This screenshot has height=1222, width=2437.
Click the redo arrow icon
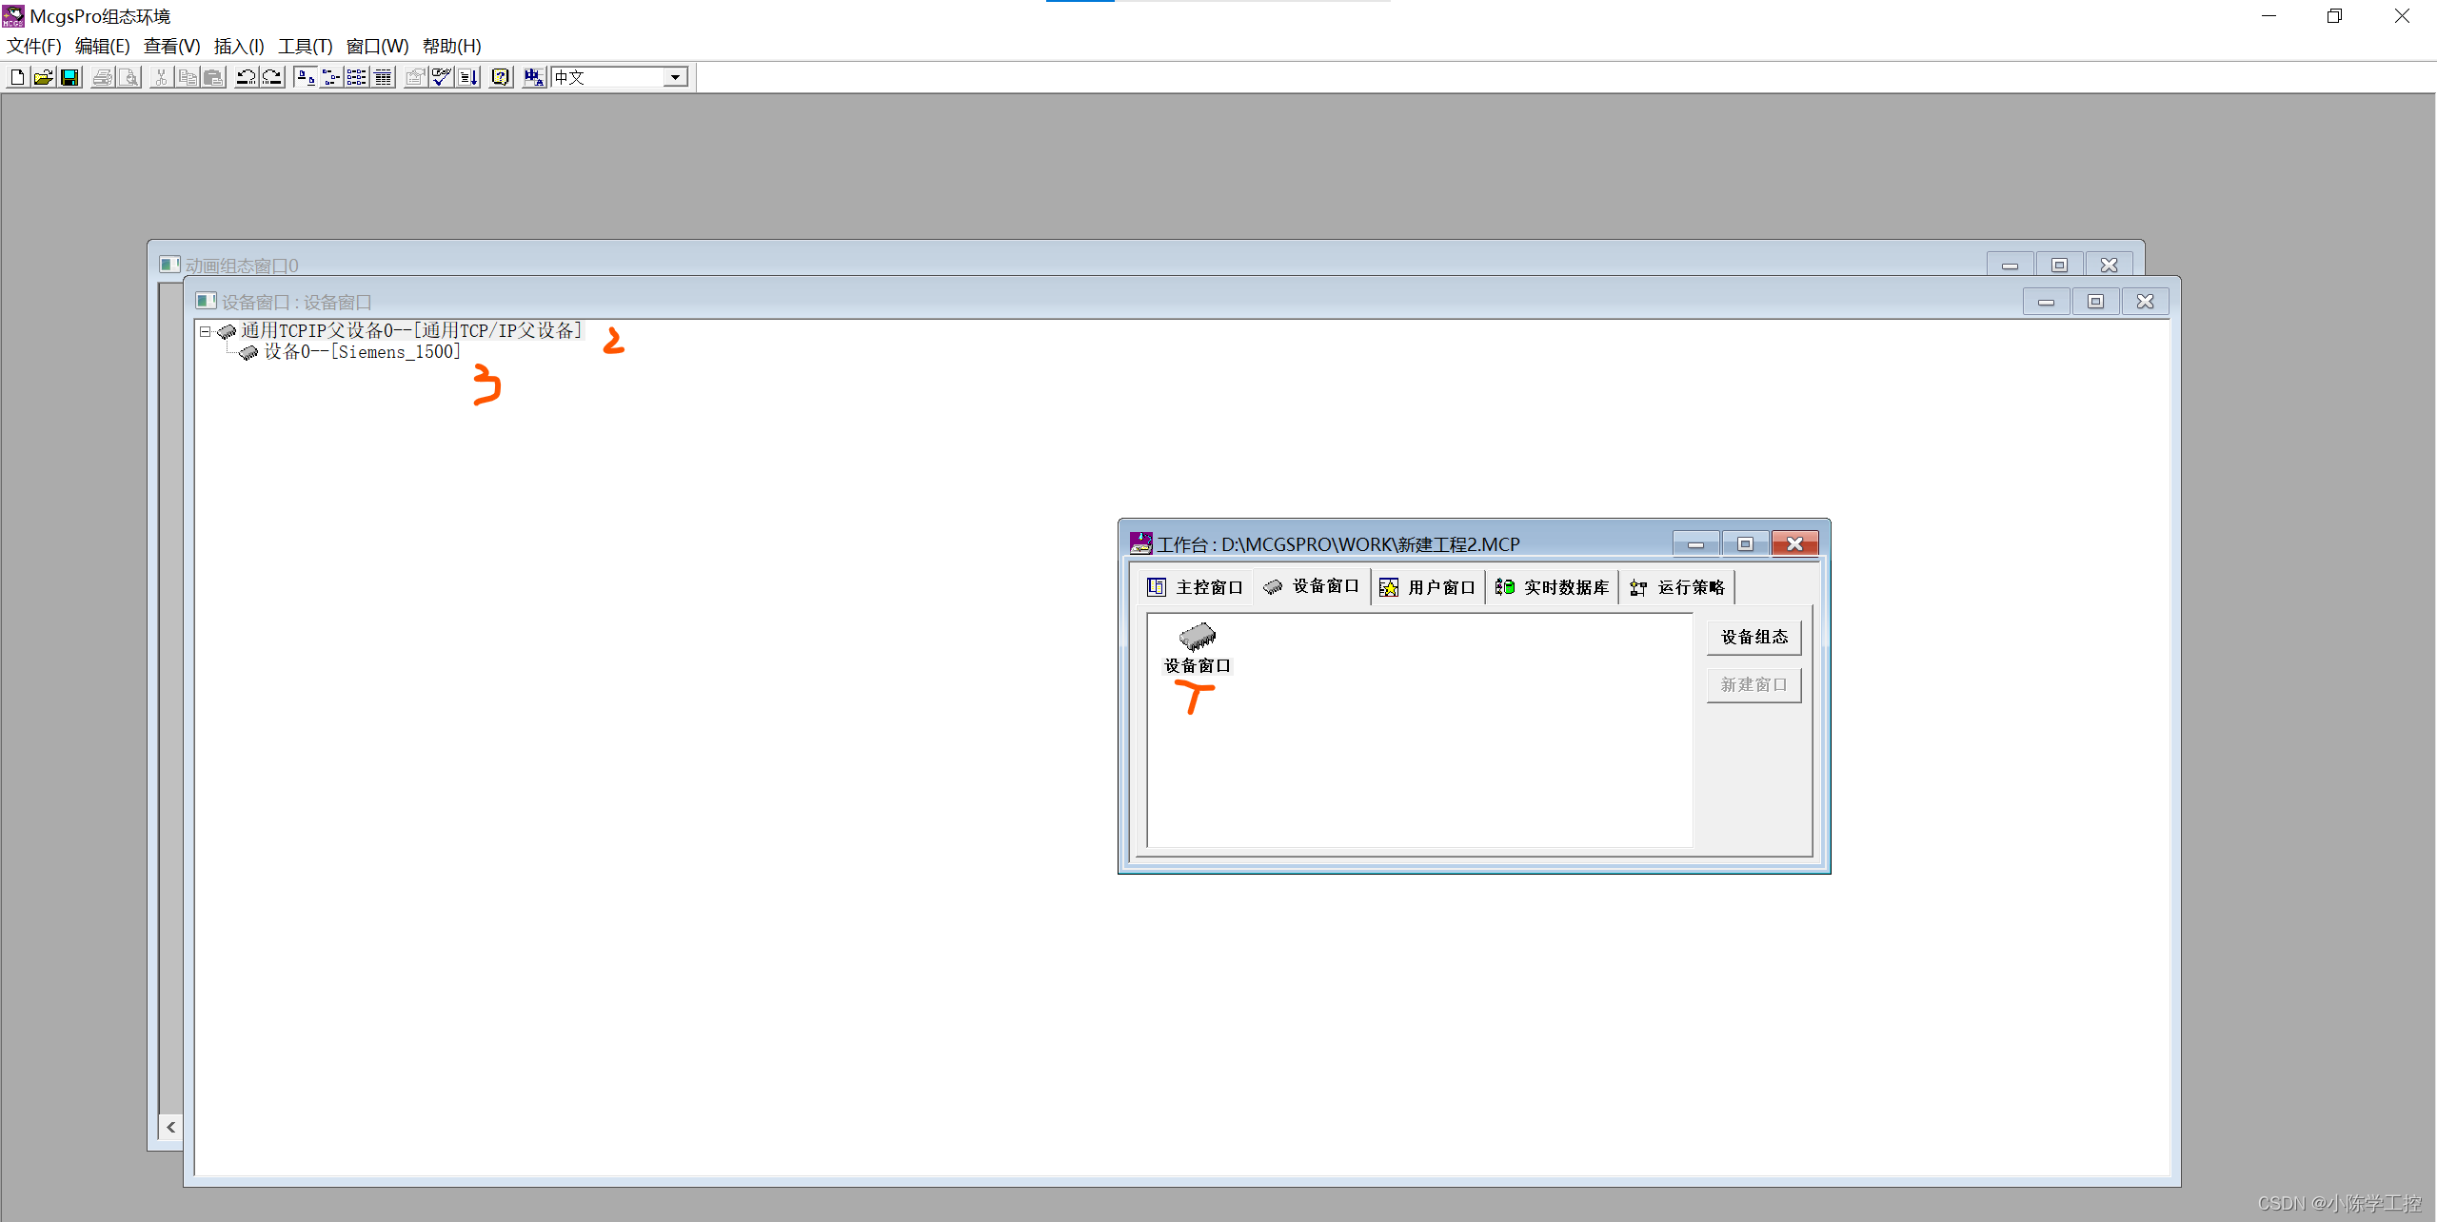pyautogui.click(x=272, y=78)
